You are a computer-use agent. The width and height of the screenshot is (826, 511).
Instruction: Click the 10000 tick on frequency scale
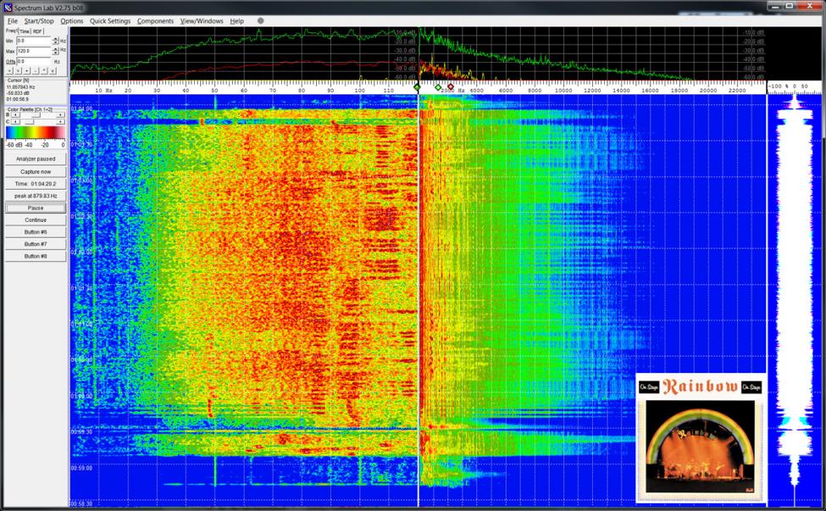(563, 91)
